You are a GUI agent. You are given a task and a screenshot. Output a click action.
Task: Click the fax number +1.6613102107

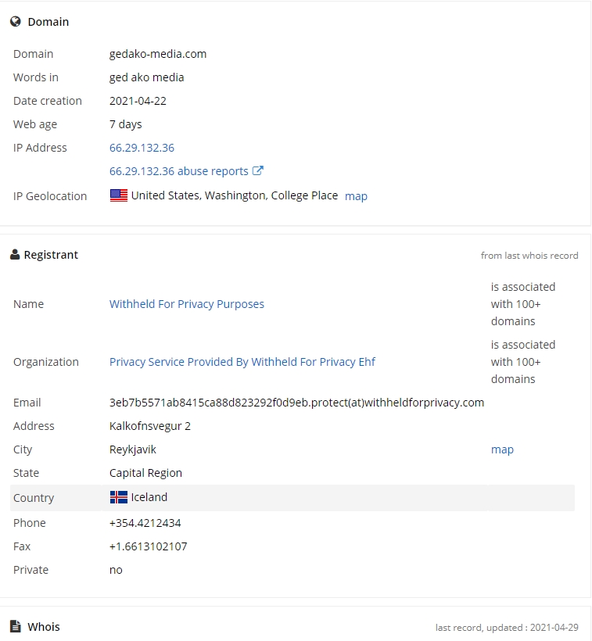click(x=148, y=546)
